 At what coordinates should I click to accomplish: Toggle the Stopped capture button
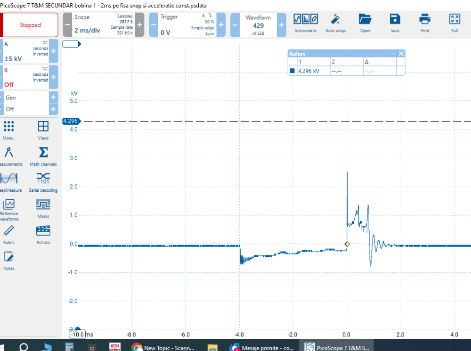[30, 25]
